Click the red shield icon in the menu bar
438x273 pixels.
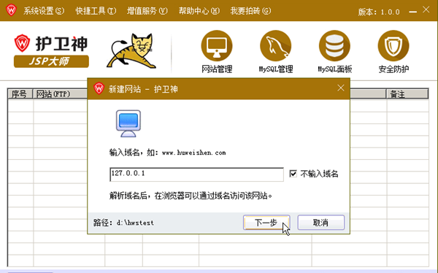[11, 10]
